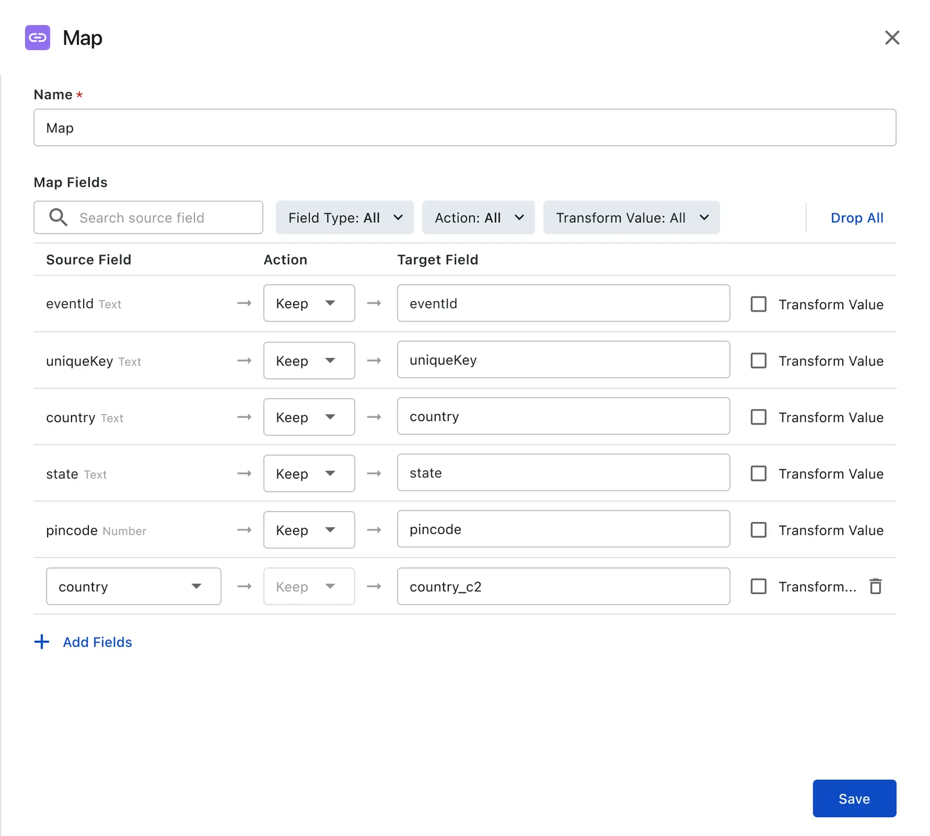This screenshot has width=930, height=836.
Task: Open the Action filter dropdown
Action: (x=478, y=217)
